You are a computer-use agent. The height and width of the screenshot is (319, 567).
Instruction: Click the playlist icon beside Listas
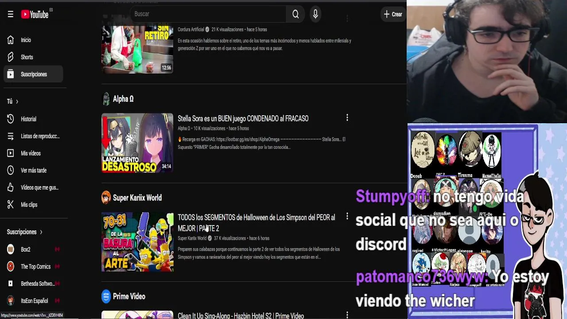[11, 136]
